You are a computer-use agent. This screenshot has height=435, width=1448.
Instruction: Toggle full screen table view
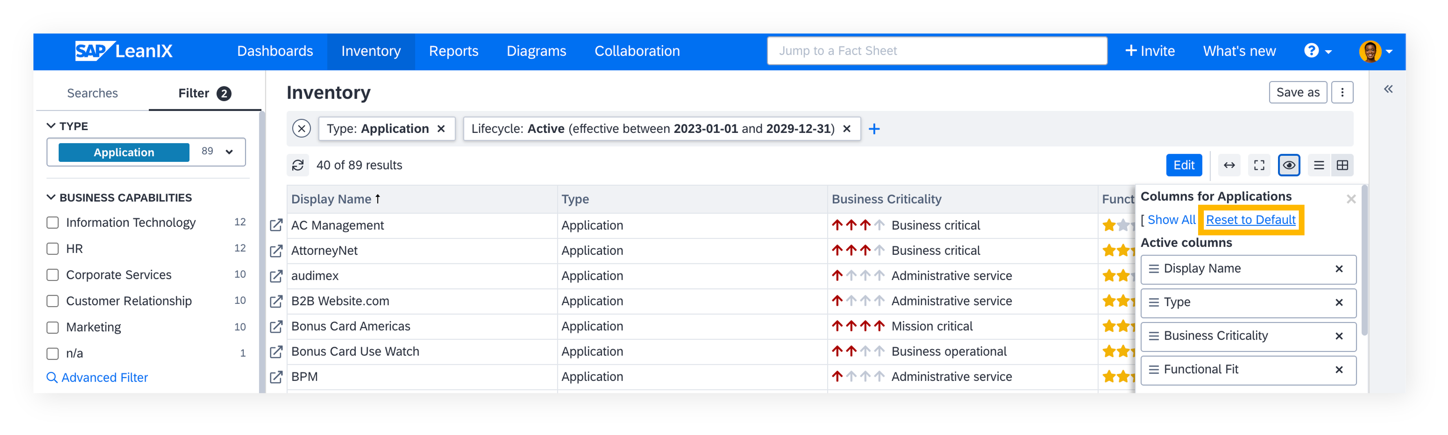point(1259,165)
